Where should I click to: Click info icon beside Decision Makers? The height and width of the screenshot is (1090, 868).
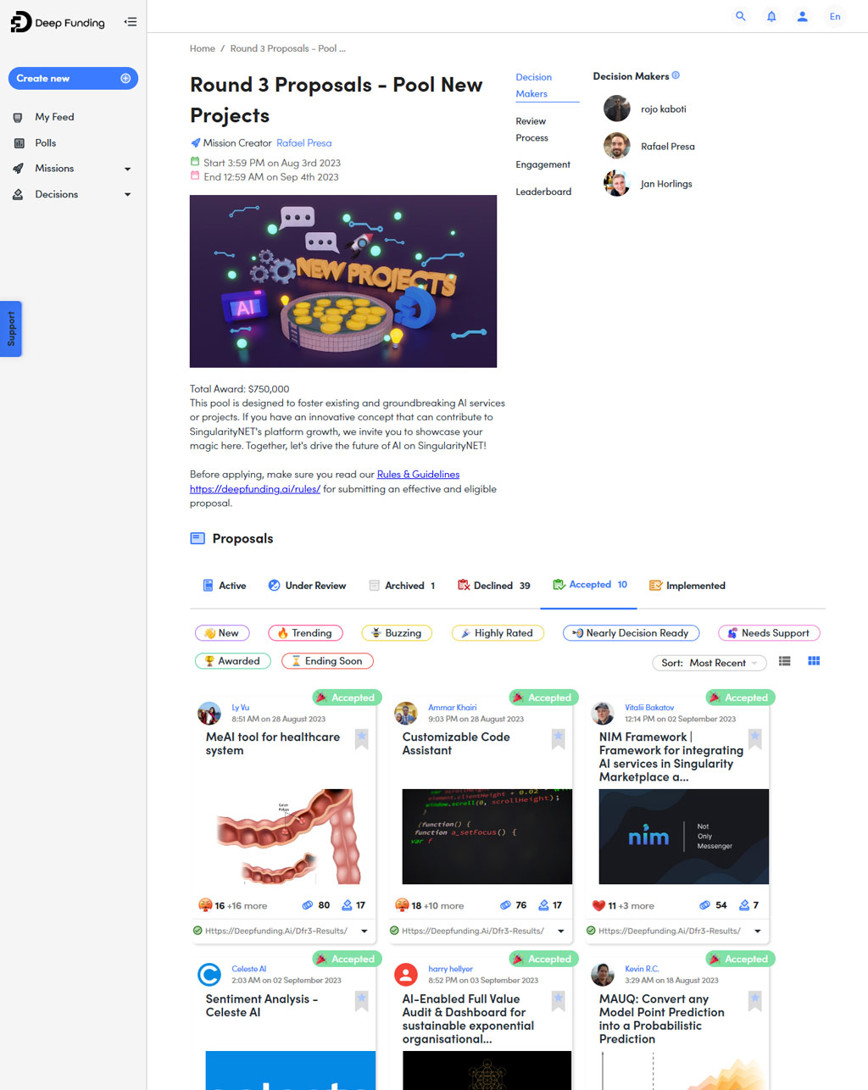coord(676,75)
